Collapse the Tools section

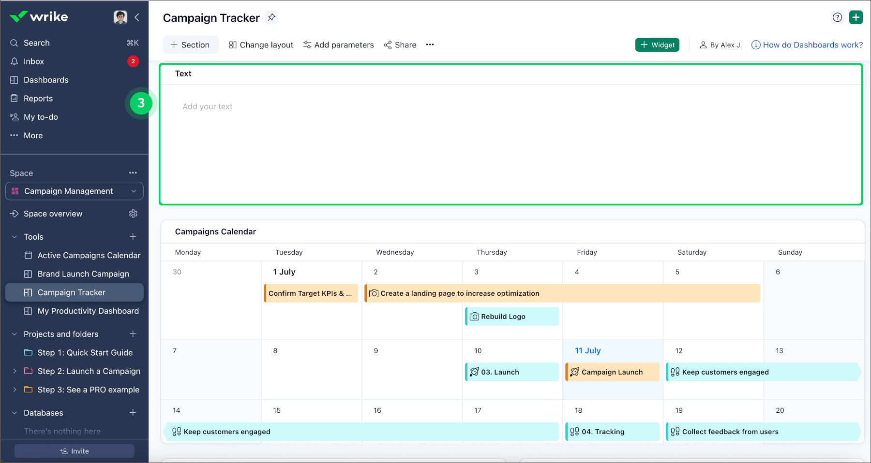pos(15,237)
